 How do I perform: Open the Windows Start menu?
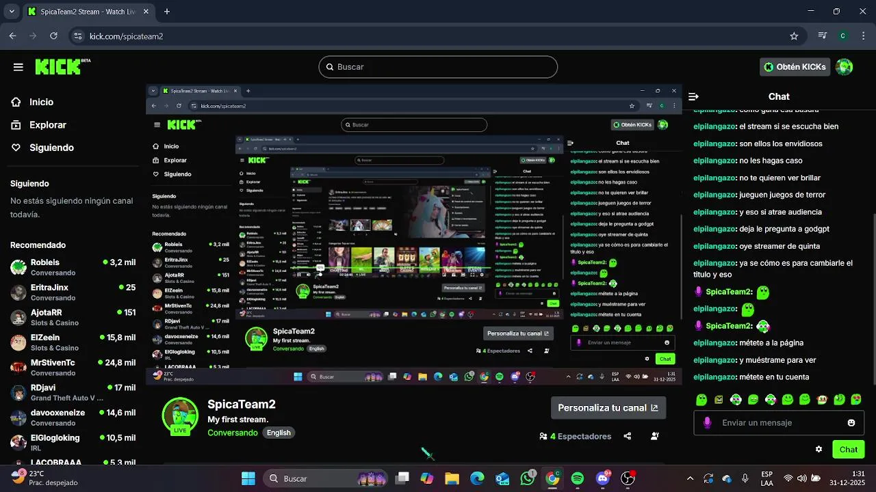[248, 478]
